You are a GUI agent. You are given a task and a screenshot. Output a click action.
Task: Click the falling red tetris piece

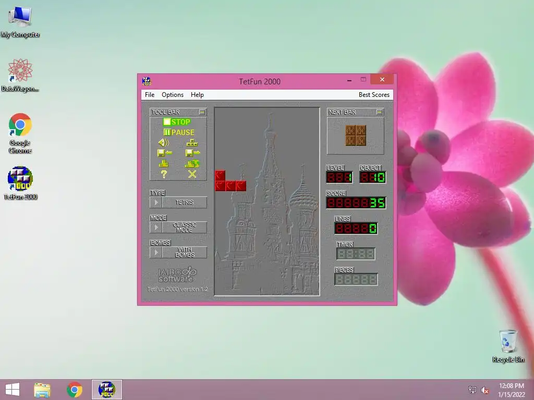230,181
